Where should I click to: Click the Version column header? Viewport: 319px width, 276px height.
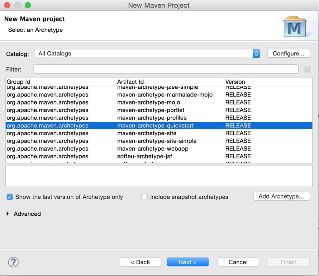coord(238,82)
